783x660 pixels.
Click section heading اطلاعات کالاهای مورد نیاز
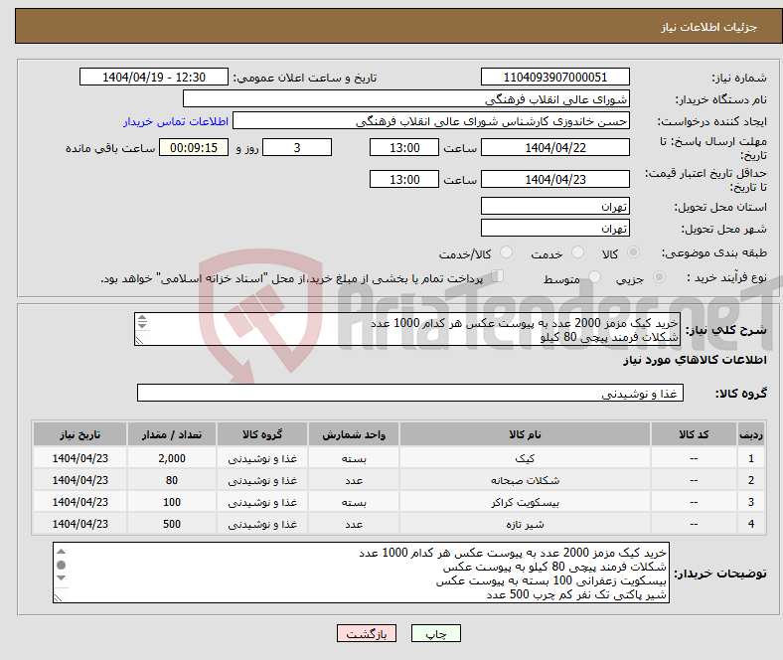pos(695,360)
